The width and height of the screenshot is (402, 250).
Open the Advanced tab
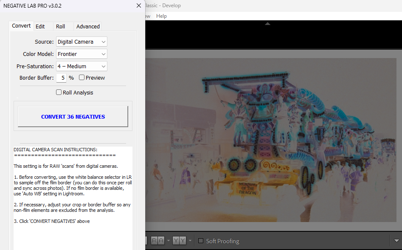pos(88,26)
